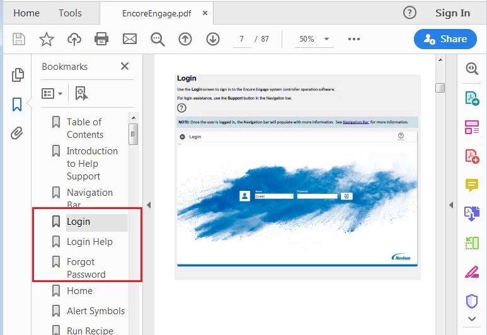This screenshot has height=335, width=487.
Task: Select EncoreEngage.pdf document tab
Action: (156, 13)
